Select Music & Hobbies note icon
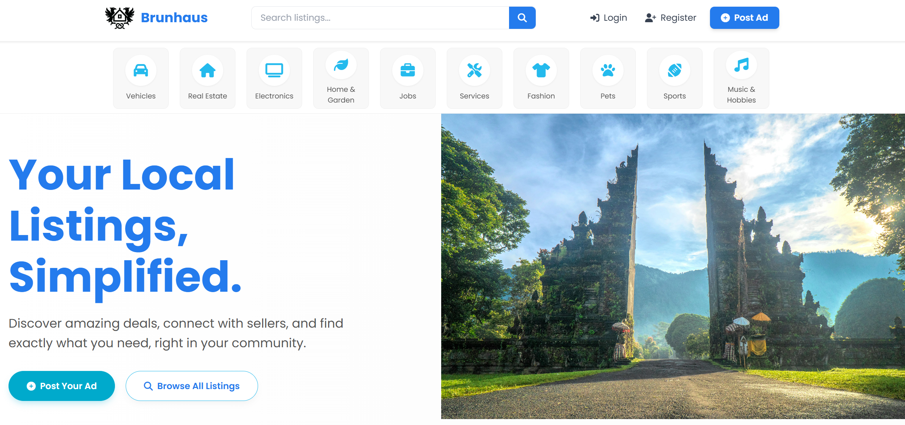Image resolution: width=905 pixels, height=425 pixels. point(741,66)
